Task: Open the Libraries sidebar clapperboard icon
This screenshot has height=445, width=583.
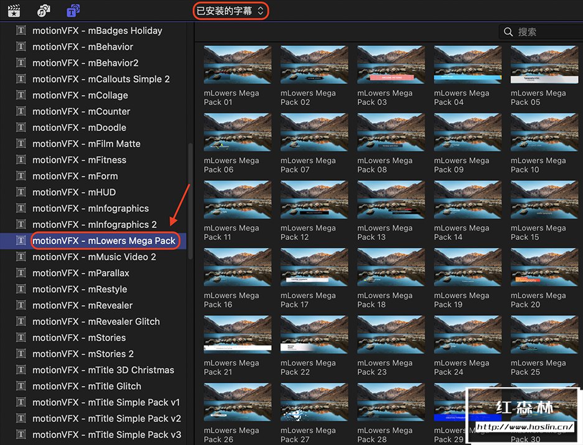Action: [x=14, y=11]
